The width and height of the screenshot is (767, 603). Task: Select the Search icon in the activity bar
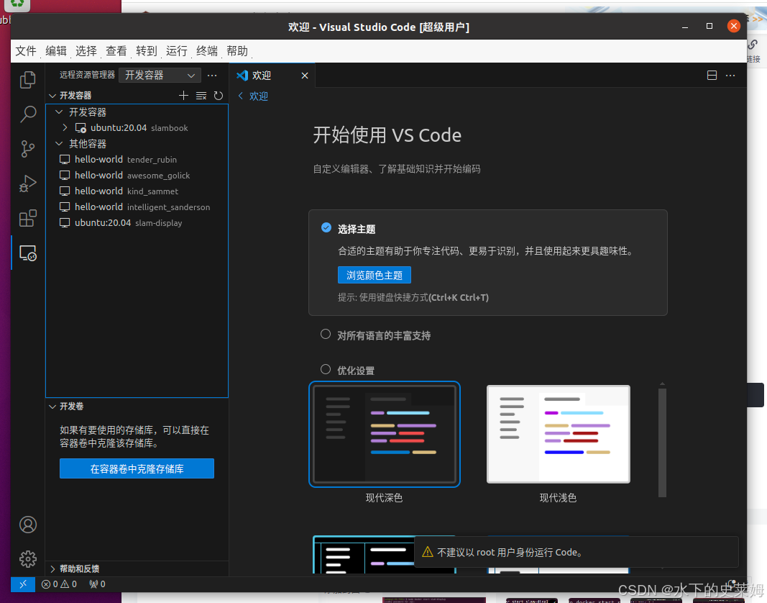click(x=27, y=114)
